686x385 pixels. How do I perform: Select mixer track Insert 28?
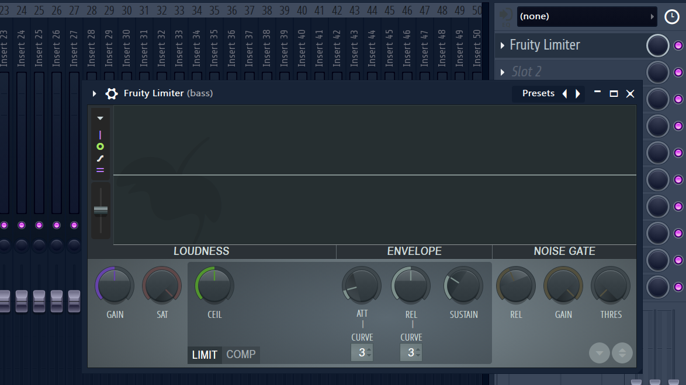click(91, 48)
